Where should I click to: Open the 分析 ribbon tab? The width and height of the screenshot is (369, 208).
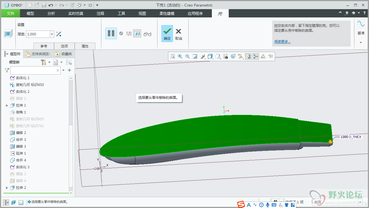coord(51,13)
